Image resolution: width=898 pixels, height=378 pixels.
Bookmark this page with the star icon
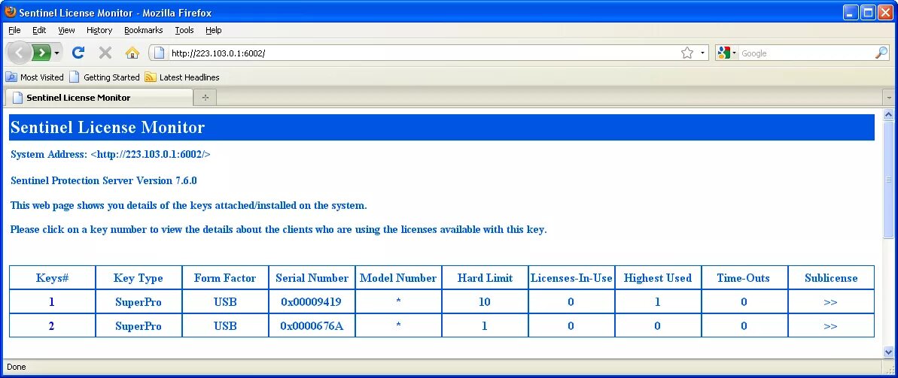687,53
